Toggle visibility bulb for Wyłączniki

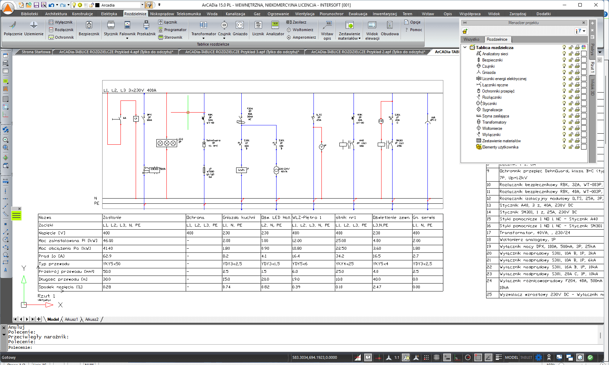(564, 135)
